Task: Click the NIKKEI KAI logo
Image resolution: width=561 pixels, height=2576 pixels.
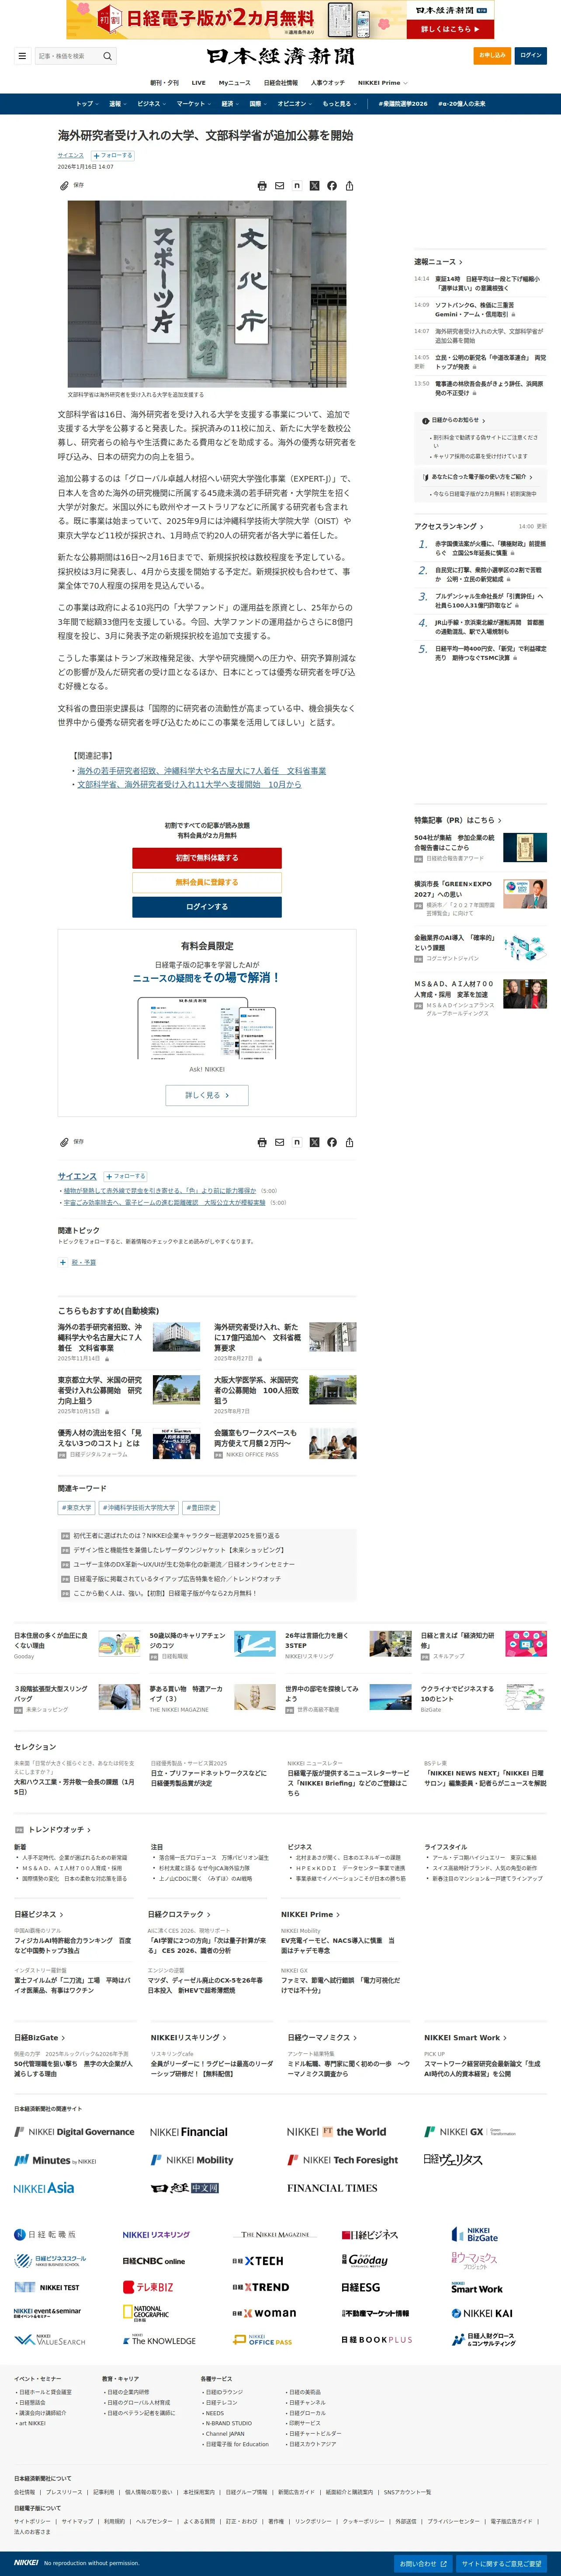Action: (x=482, y=2313)
